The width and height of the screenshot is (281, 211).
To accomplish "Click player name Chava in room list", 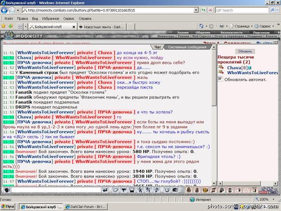I will 234,68.
